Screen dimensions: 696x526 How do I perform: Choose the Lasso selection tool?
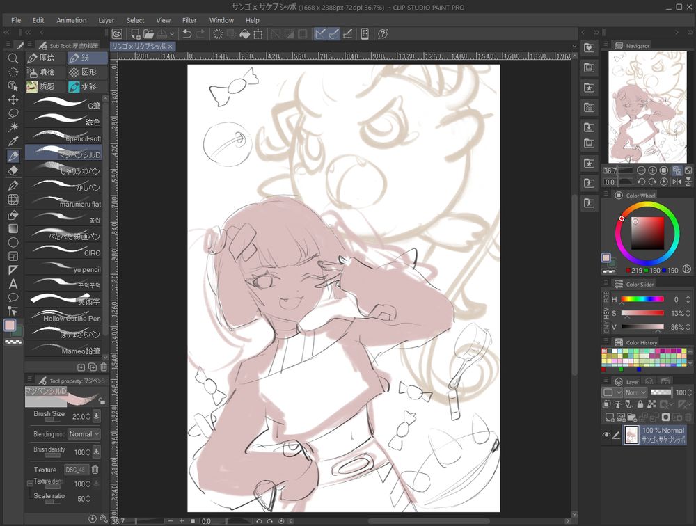pos(13,113)
